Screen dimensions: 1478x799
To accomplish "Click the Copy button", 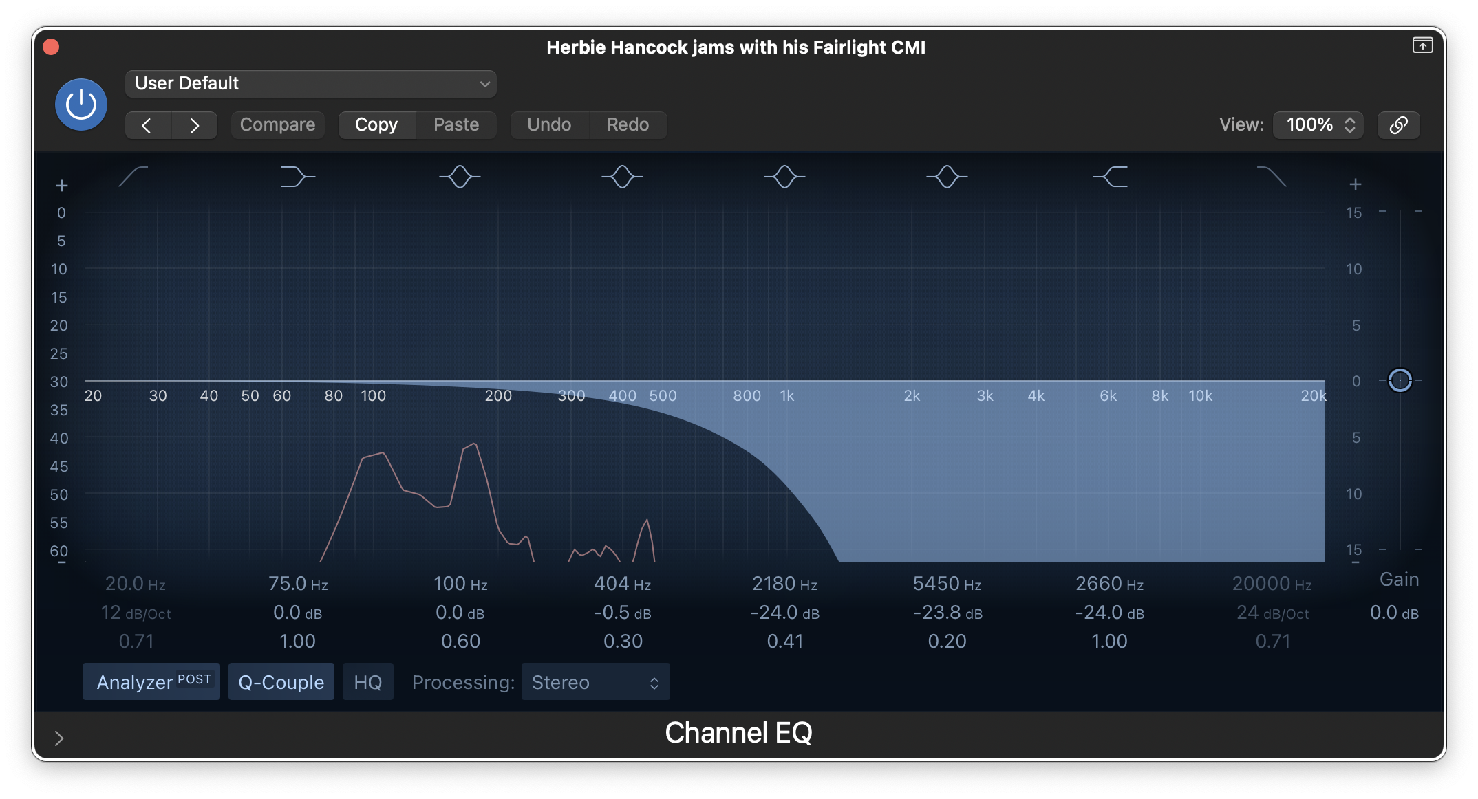I will [376, 125].
